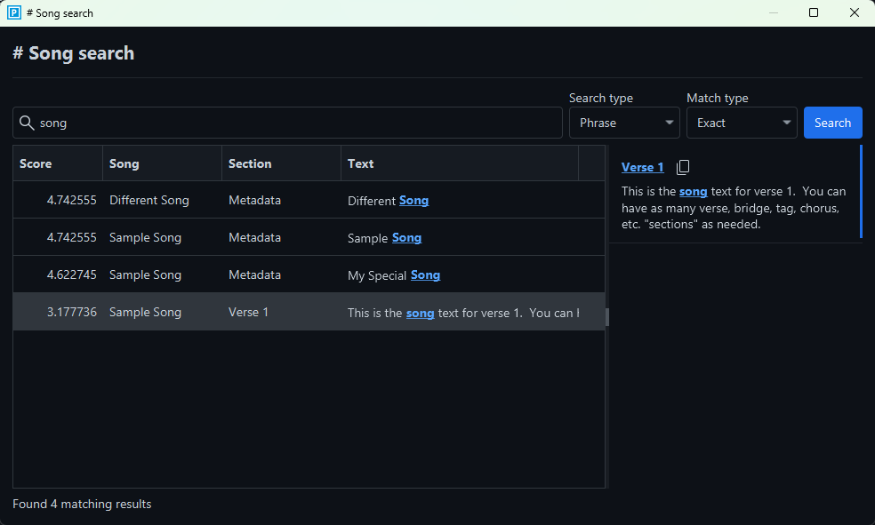Click into the song search text field
The image size is (875, 525).
pyautogui.click(x=293, y=123)
